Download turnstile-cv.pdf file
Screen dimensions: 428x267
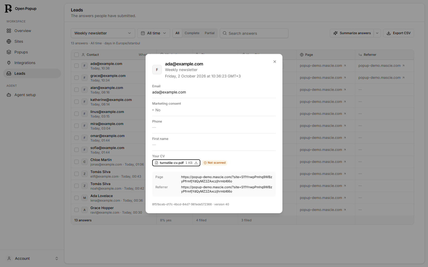[x=176, y=163]
